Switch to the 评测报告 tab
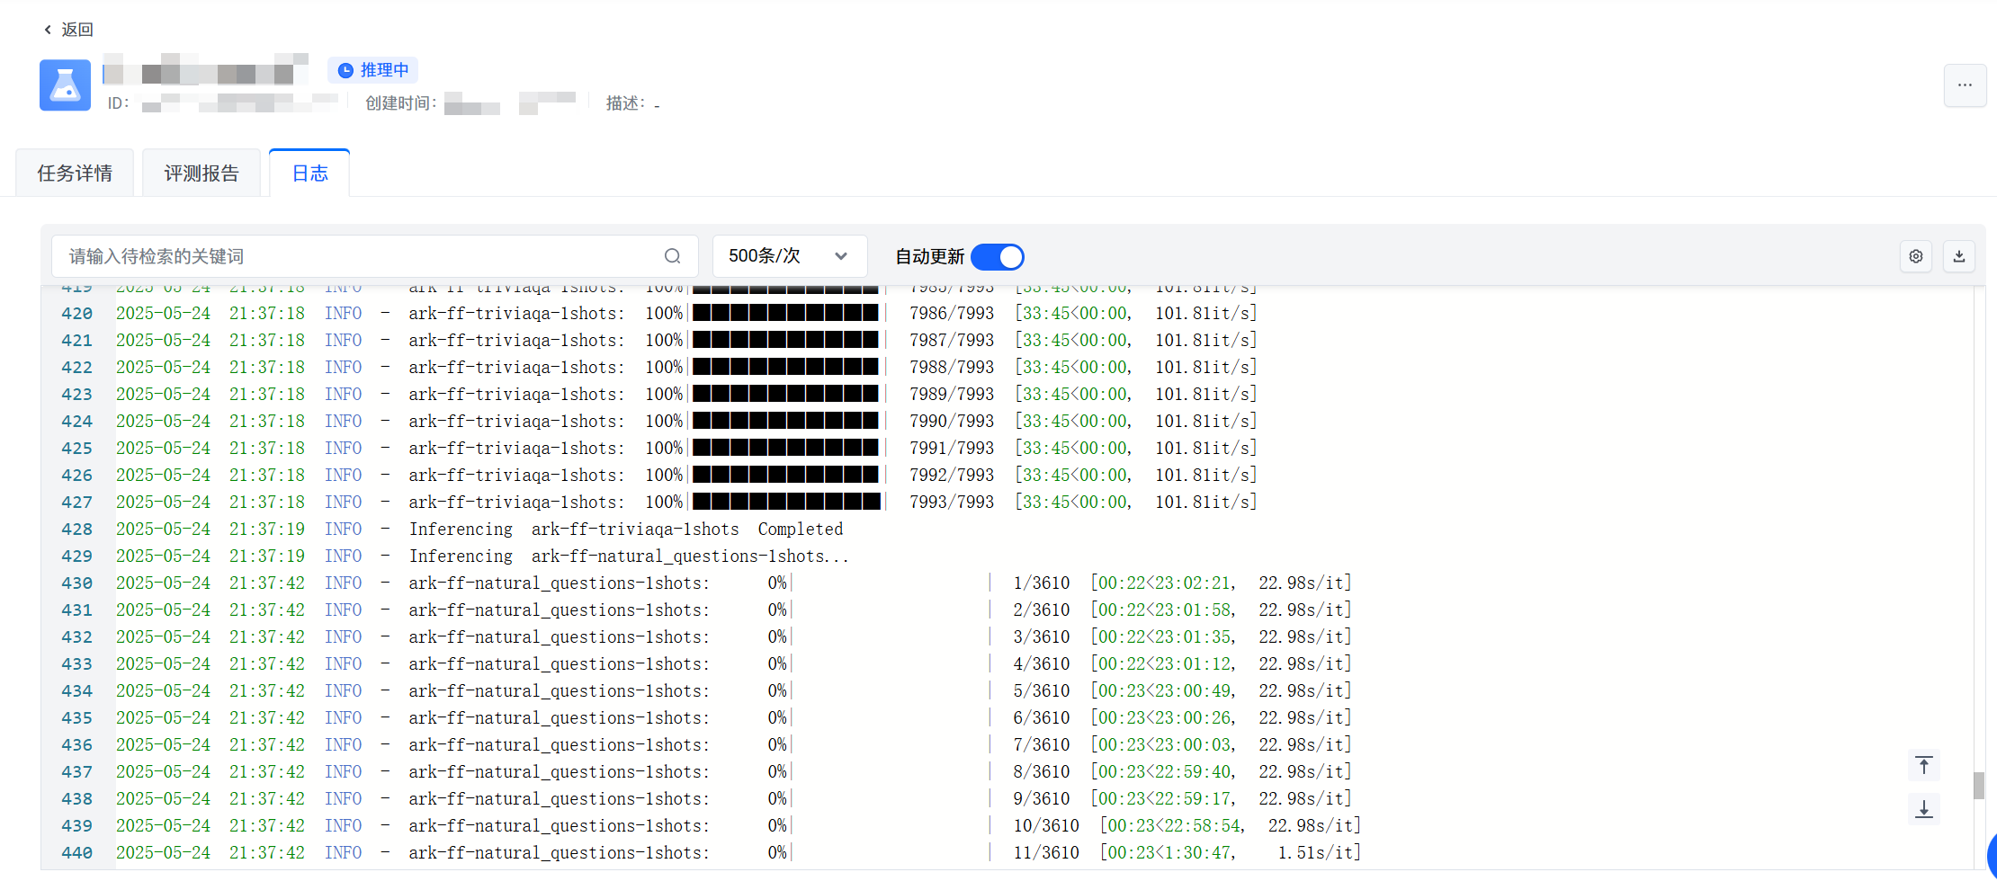 201,174
